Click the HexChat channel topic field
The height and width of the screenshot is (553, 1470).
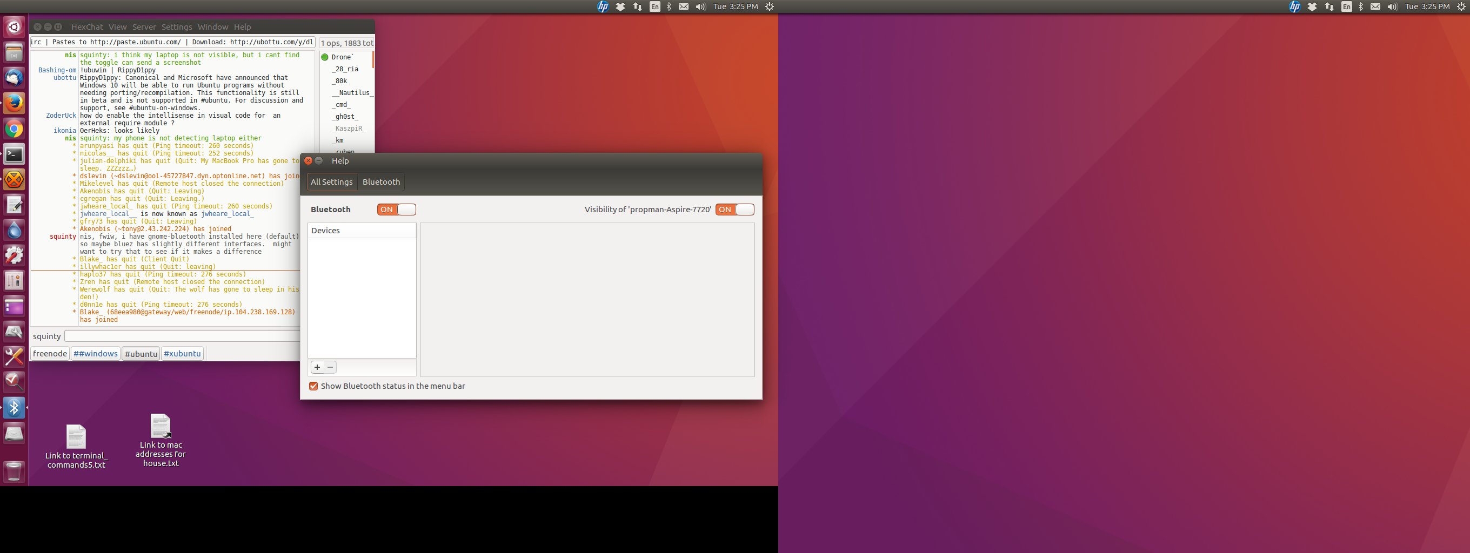172,42
